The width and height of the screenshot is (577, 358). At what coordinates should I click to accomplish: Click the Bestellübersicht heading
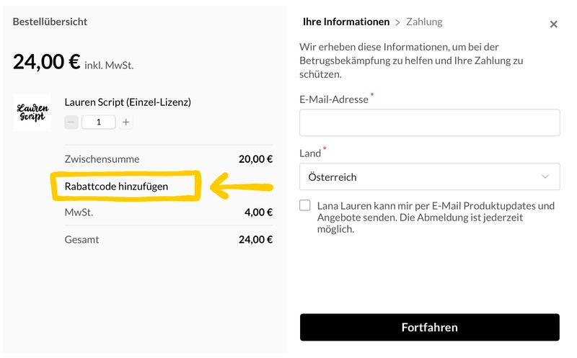click(50, 22)
